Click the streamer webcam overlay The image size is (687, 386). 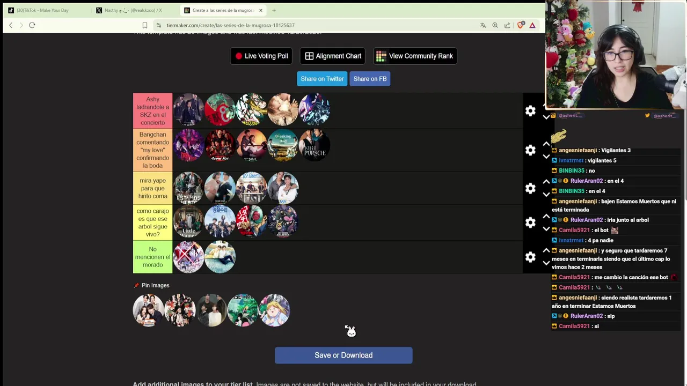click(616, 55)
